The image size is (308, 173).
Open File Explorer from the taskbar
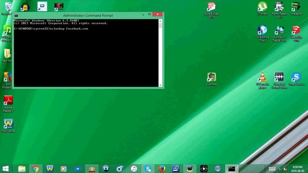pos(22,169)
